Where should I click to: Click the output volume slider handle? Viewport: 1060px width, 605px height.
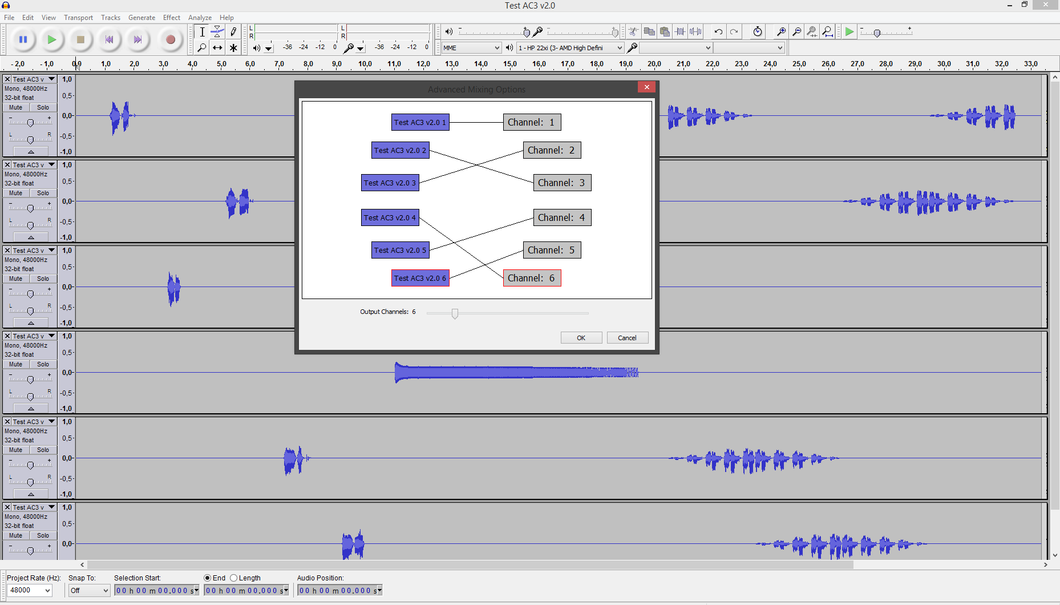point(526,33)
